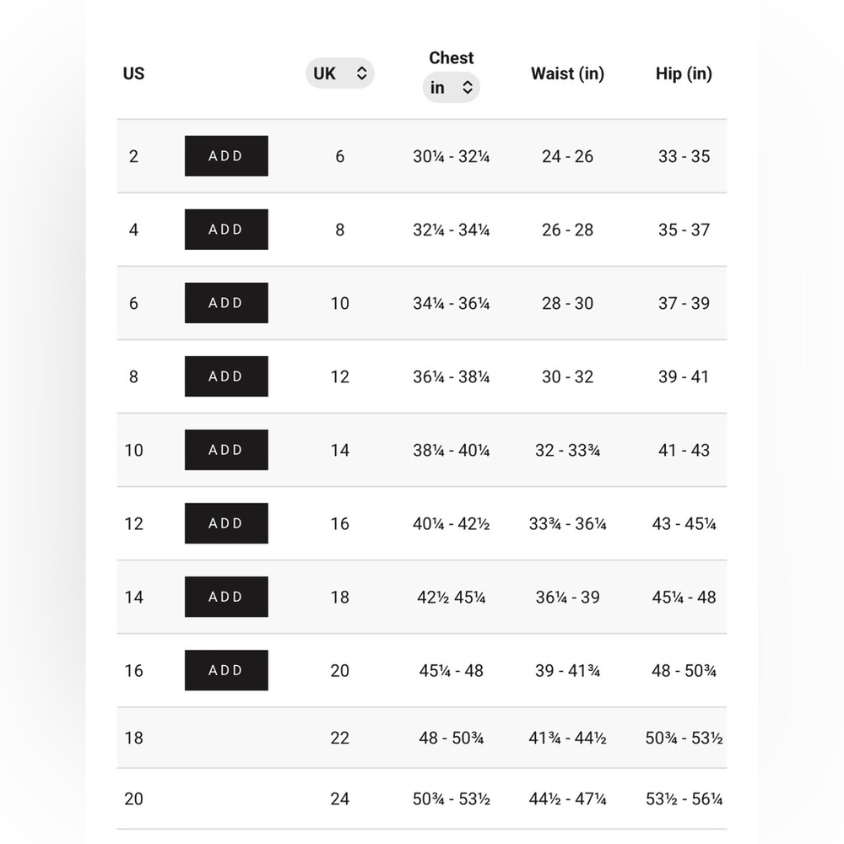The image size is (844, 844).
Task: Select the US size 20 row
Action: coord(422,798)
